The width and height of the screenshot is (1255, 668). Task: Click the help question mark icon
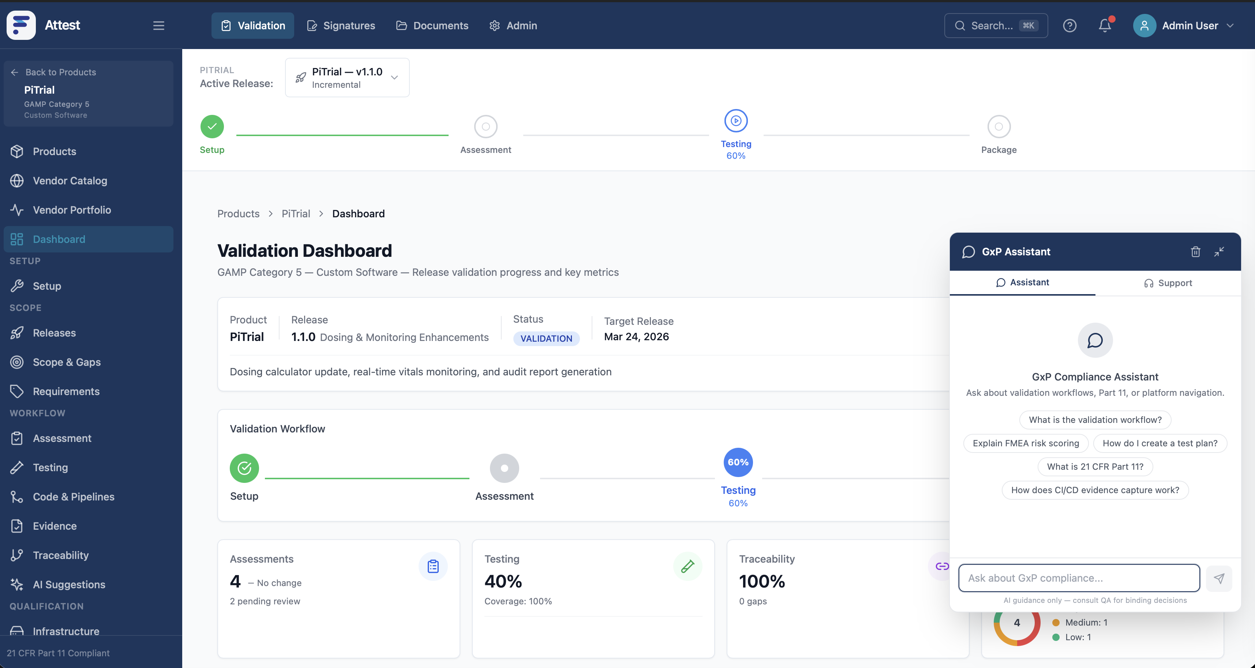pos(1070,25)
